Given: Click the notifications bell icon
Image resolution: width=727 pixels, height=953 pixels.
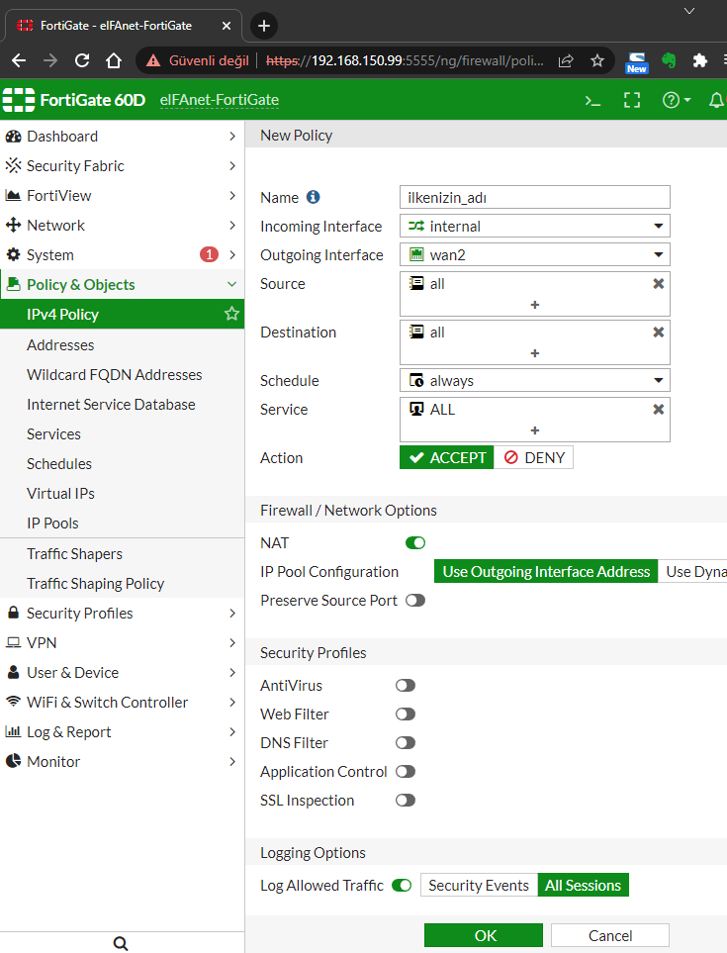Looking at the screenshot, I should (716, 100).
